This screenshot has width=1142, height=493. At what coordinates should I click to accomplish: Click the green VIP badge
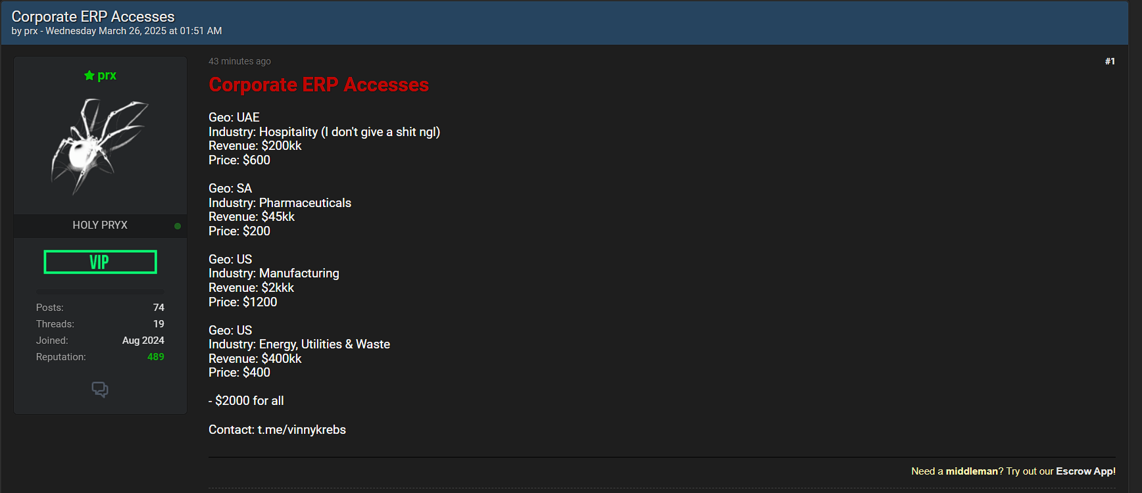(100, 262)
